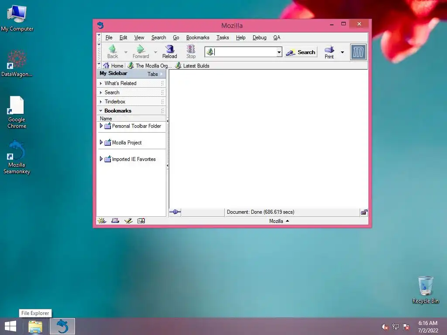
Task: Open Composer from component bar icon
Action: 128,221
